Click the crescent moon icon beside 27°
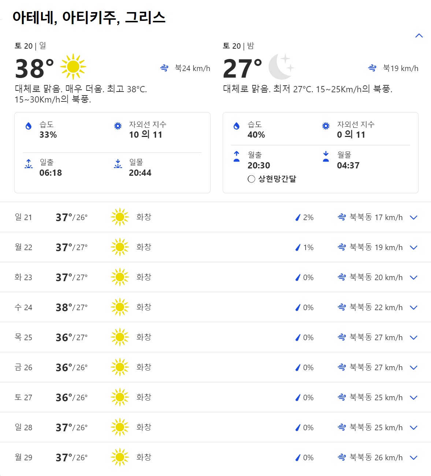This screenshot has width=431, height=476. pyautogui.click(x=281, y=67)
